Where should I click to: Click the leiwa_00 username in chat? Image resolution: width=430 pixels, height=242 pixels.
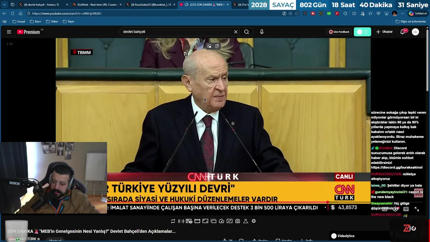(379, 186)
